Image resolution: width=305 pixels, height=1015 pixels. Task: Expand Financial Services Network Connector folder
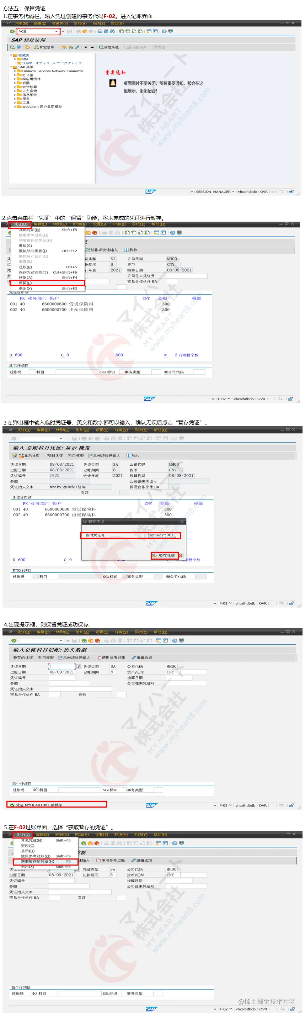15,71
